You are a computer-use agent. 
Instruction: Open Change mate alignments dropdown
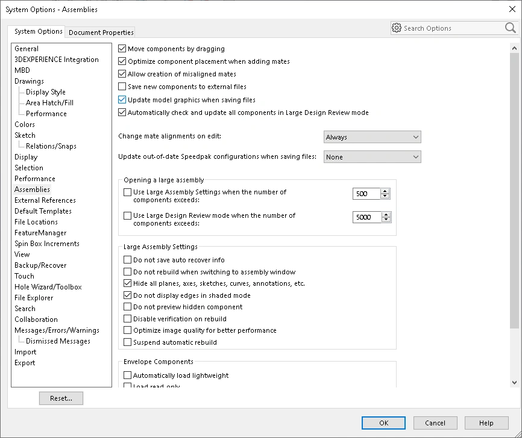point(372,137)
